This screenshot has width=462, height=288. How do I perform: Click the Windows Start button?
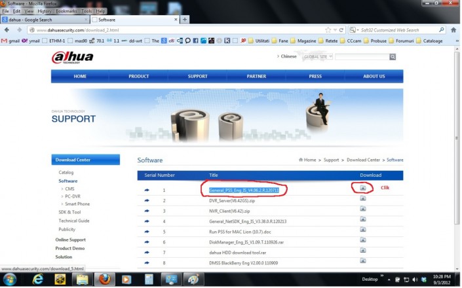(11, 279)
